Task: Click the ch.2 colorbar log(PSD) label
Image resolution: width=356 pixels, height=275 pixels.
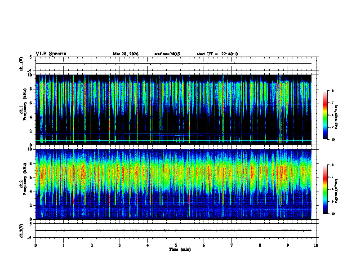Action: click(336, 191)
